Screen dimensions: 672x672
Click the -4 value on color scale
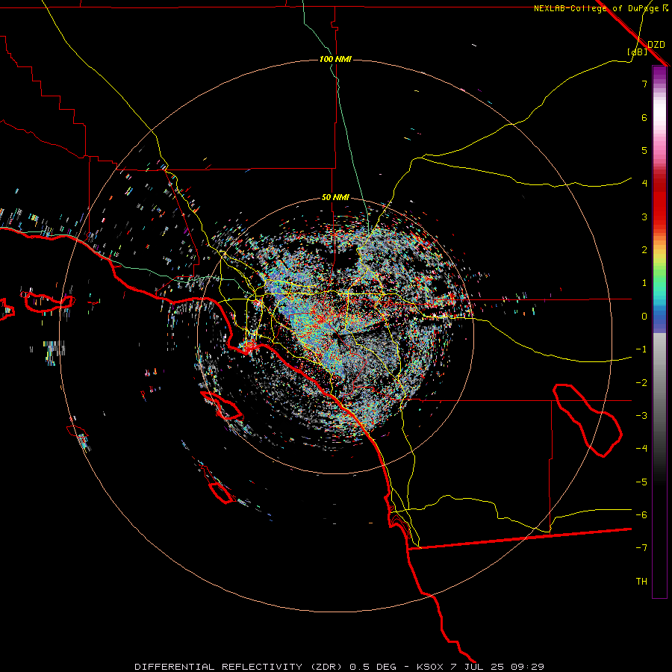click(x=641, y=449)
